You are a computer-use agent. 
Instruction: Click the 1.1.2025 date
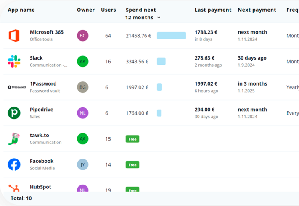246,91
